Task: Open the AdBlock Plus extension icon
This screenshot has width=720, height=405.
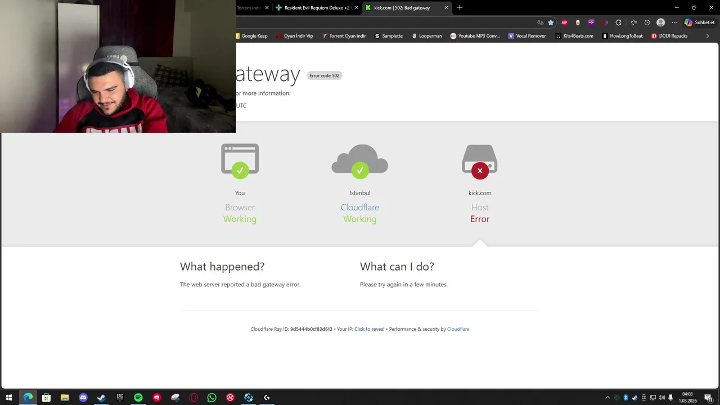Action: click(564, 22)
